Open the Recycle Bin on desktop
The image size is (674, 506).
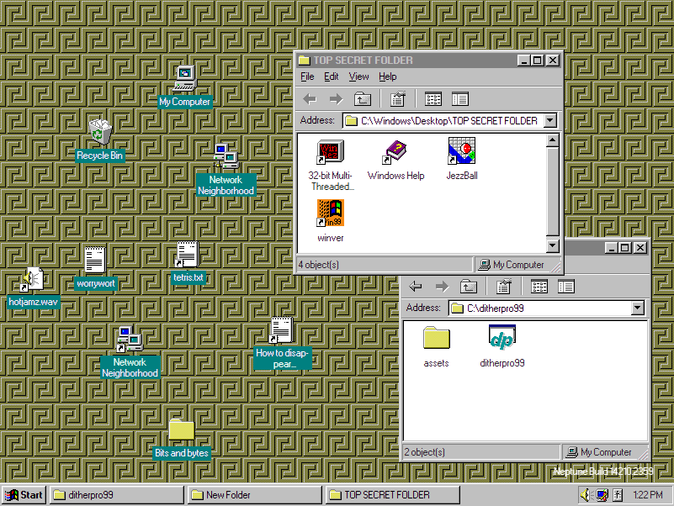tap(99, 133)
